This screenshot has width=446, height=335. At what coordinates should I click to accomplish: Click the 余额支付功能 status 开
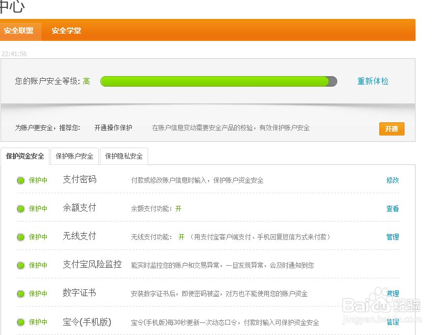click(178, 209)
